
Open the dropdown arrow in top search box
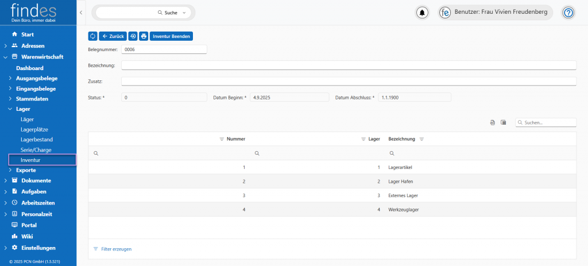(184, 13)
